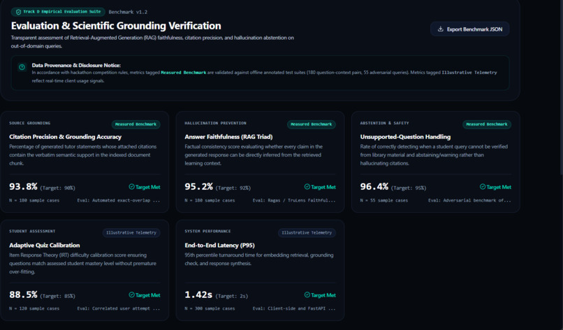Click the Eval: Ragas / TruLens Faithful text
563x330 pixels.
pos(294,200)
